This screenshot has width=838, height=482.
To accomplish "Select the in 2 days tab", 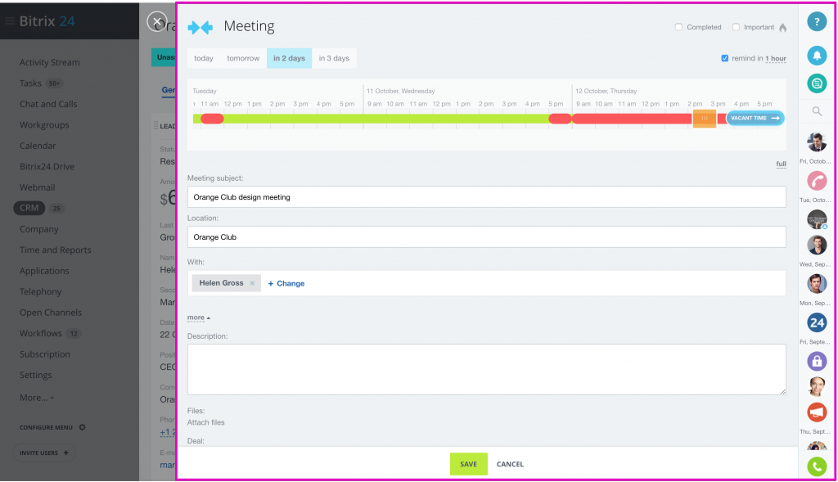I will pyautogui.click(x=289, y=58).
